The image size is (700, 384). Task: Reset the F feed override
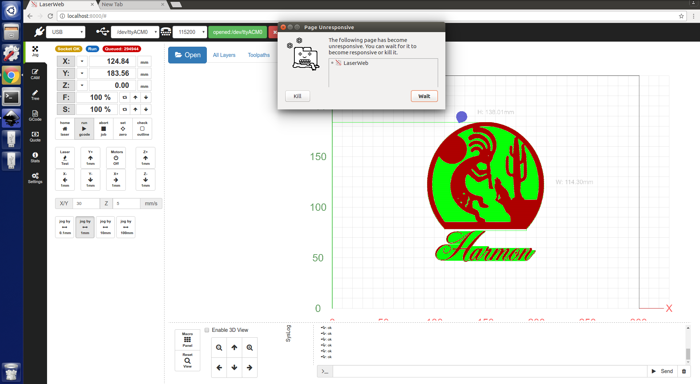(125, 97)
